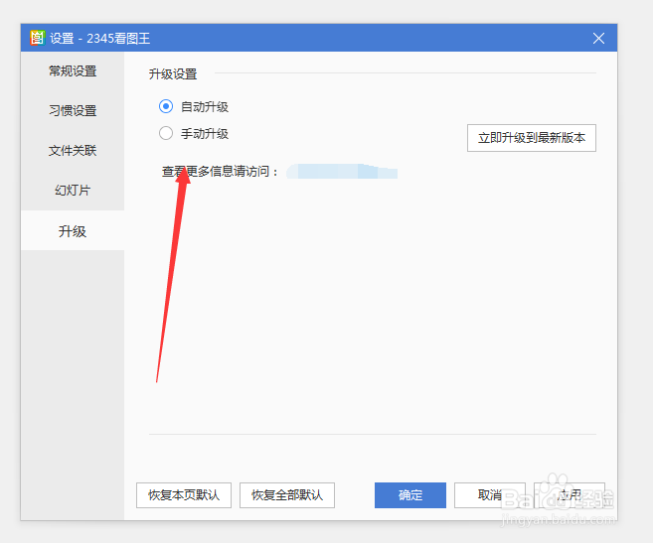This screenshot has width=653, height=543.
Task: Confirm with 确定 button
Action: 410,495
